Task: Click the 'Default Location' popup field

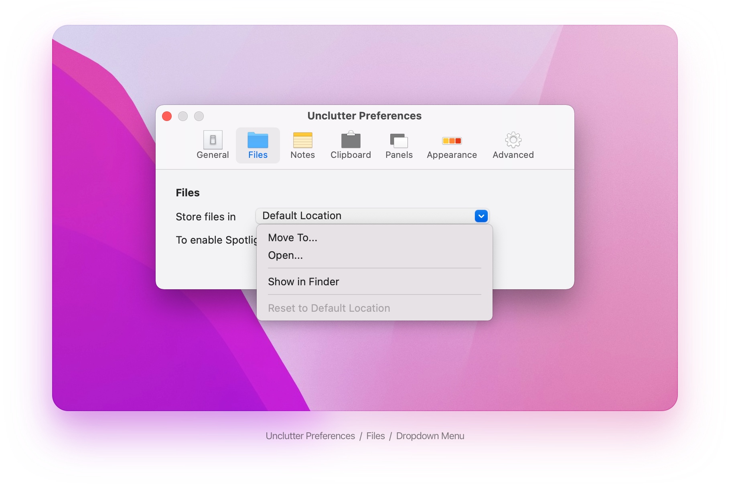Action: (x=372, y=216)
